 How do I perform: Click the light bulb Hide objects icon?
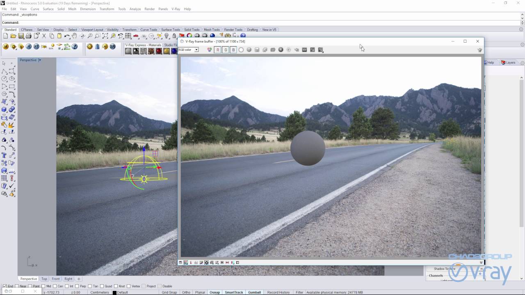(167, 36)
